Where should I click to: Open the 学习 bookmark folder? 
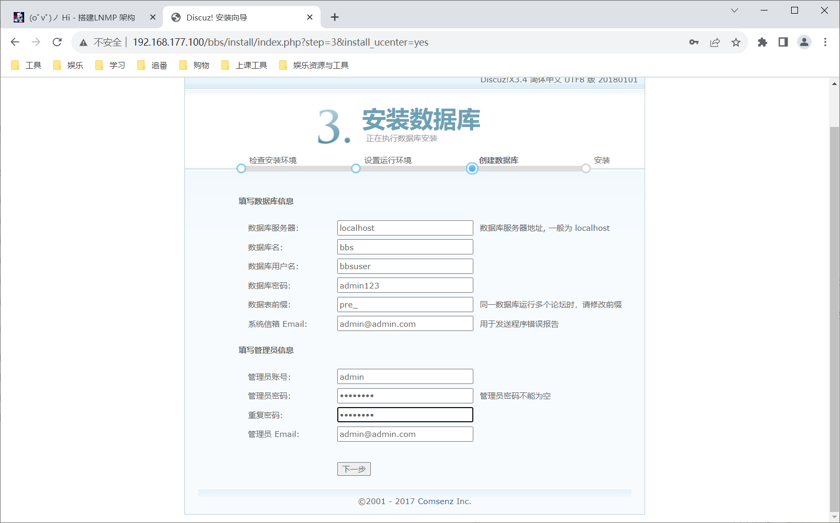pos(110,65)
